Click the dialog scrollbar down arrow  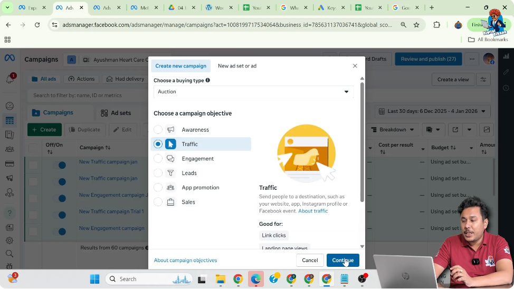pos(362,247)
